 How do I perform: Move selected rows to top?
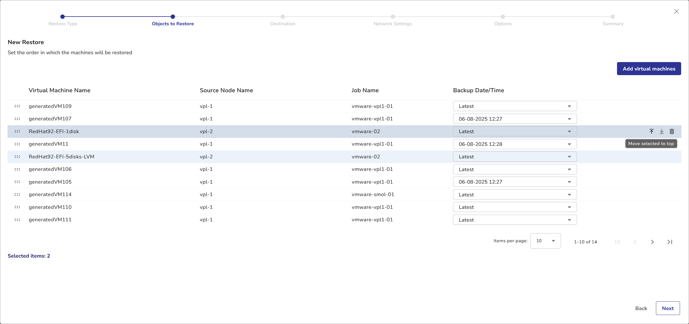pos(651,131)
